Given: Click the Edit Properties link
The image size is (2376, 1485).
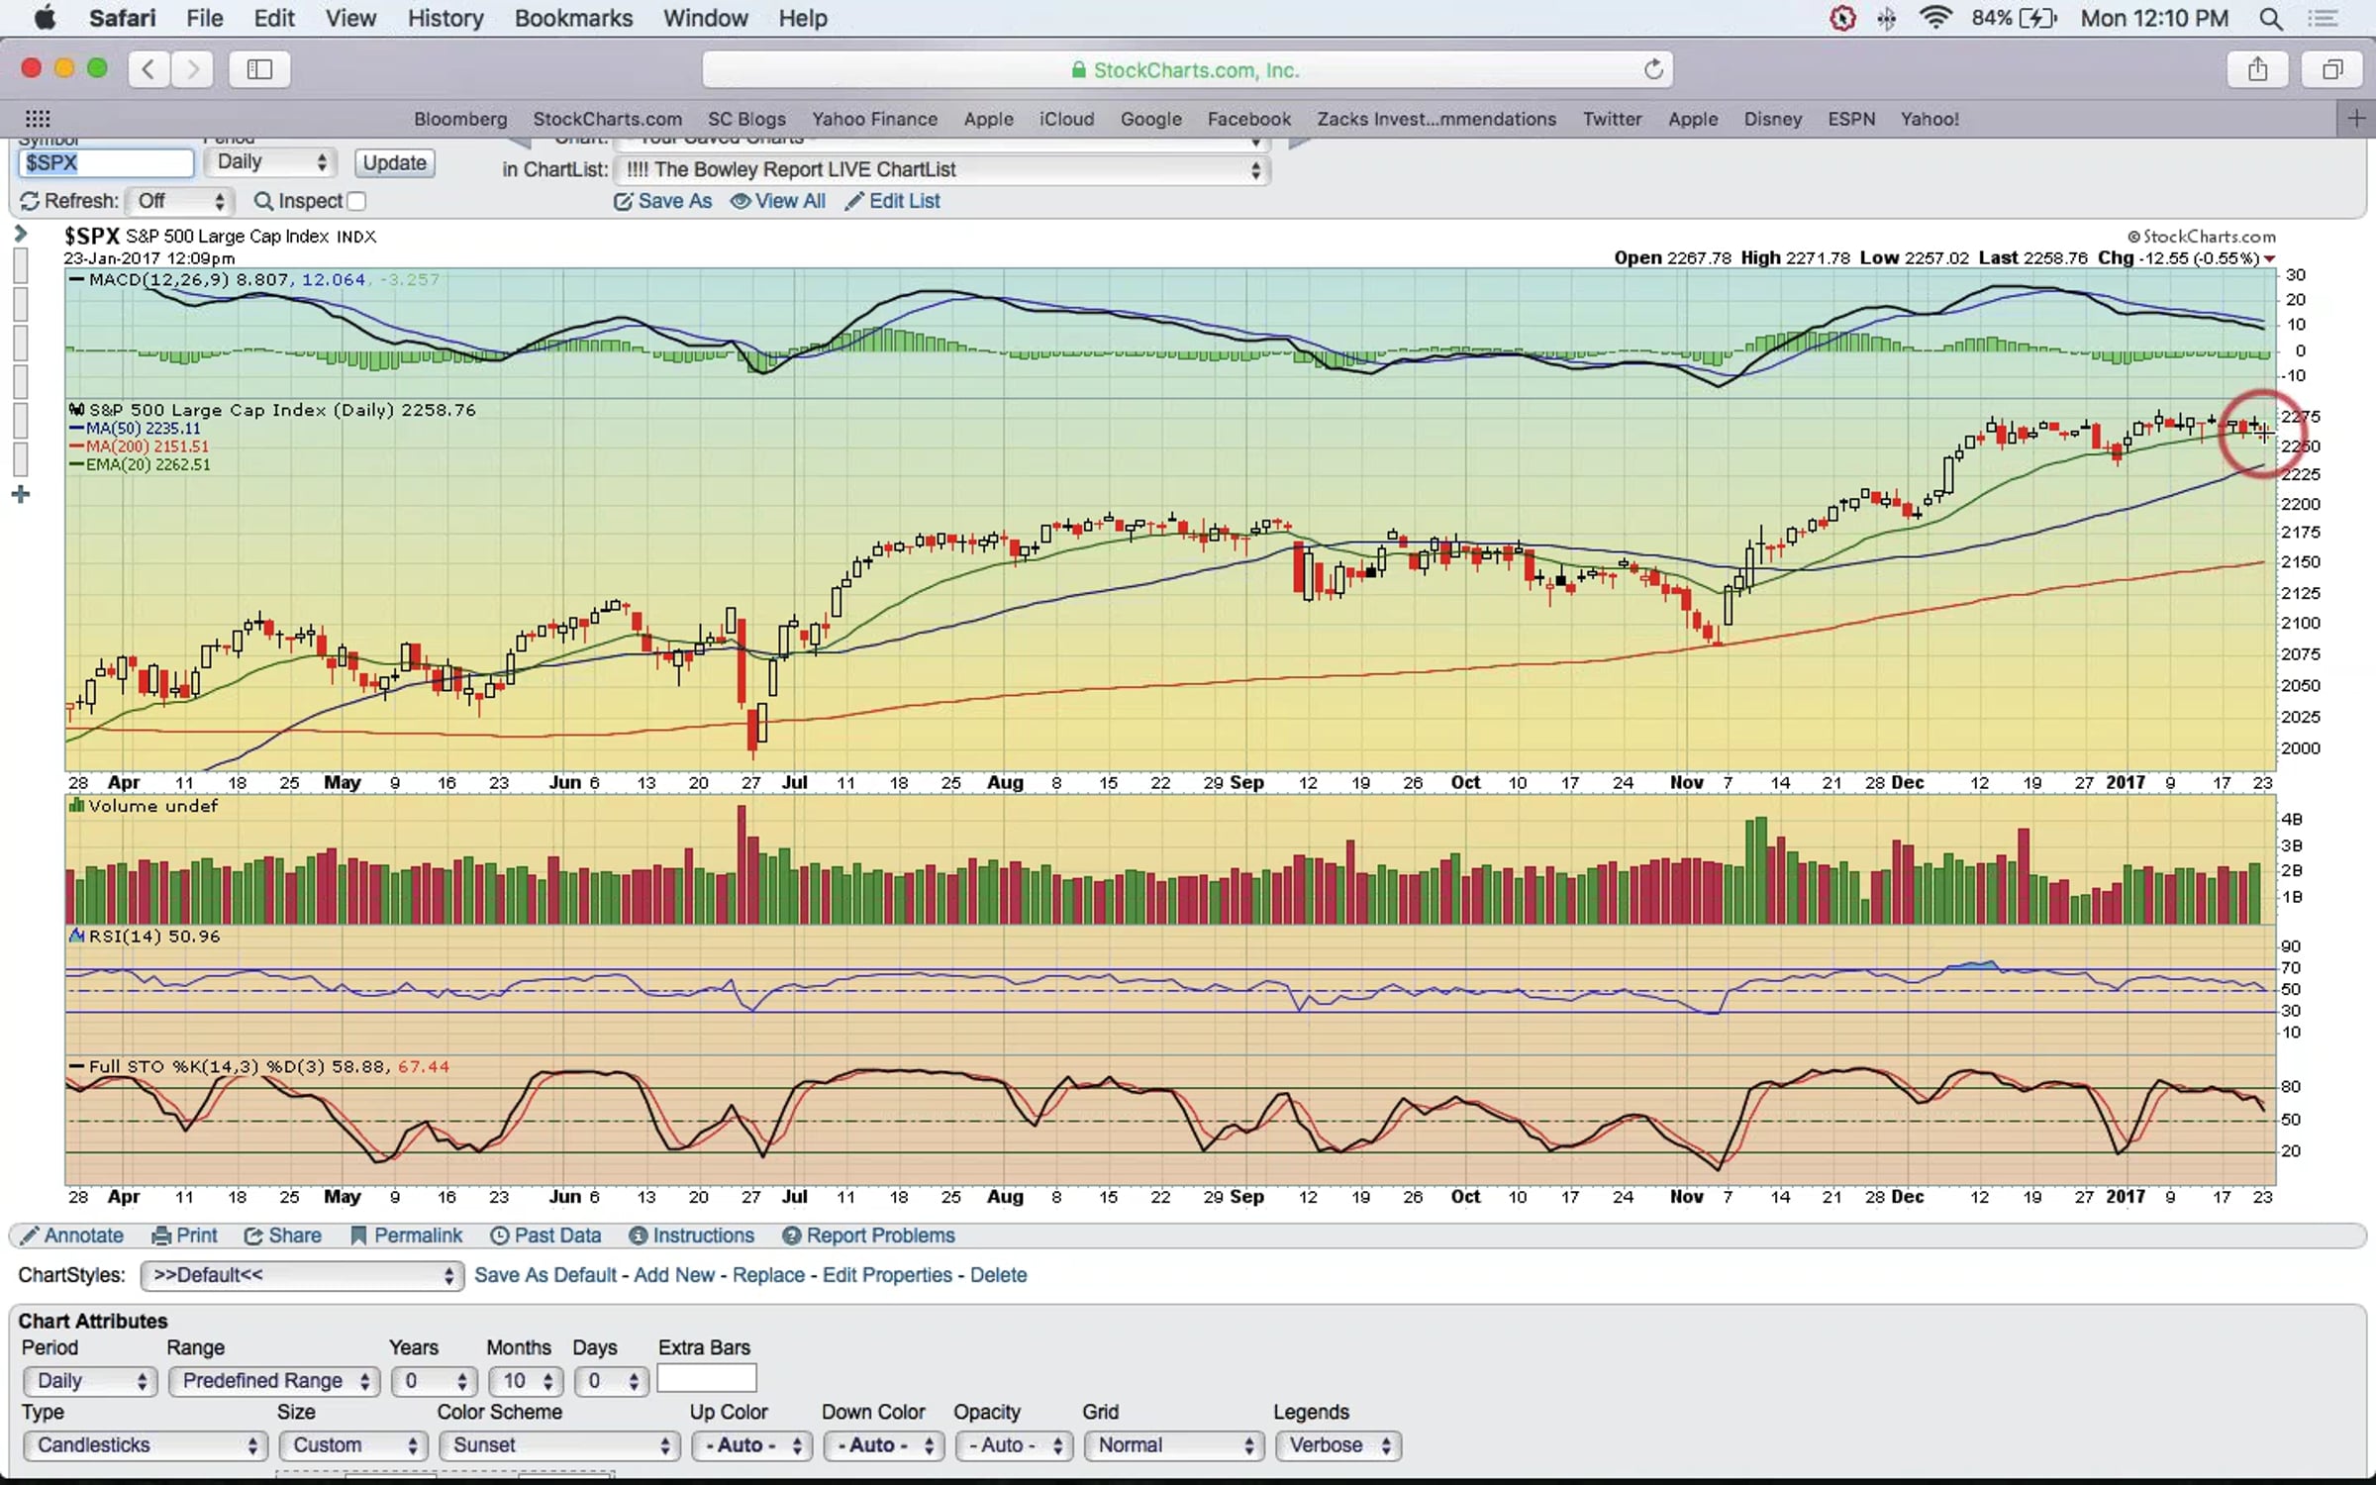Looking at the screenshot, I should [x=887, y=1275].
